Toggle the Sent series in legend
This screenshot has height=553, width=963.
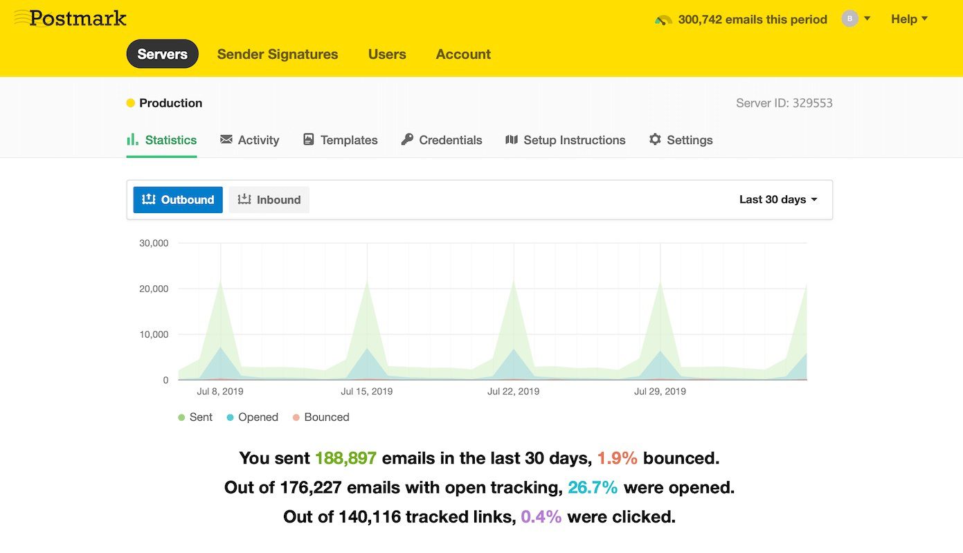[195, 417]
